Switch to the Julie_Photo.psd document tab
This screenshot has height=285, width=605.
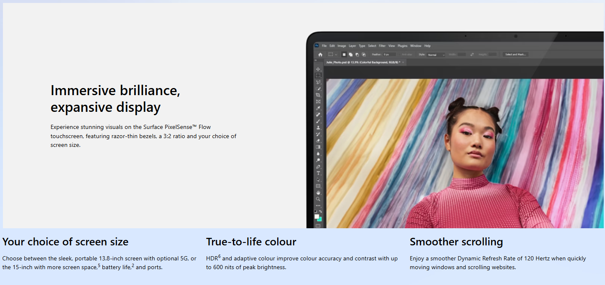click(x=363, y=62)
